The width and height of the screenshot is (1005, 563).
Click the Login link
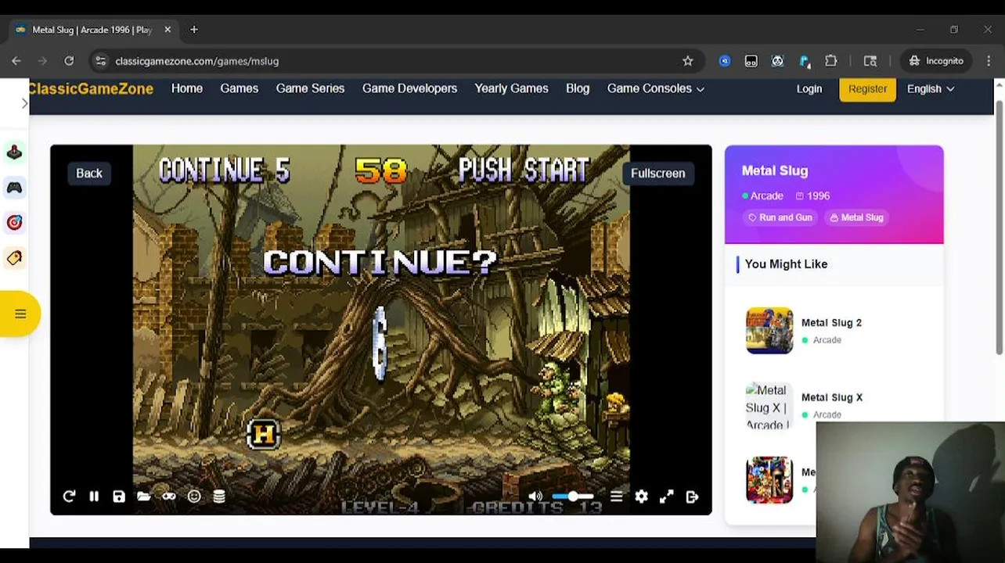pos(809,89)
